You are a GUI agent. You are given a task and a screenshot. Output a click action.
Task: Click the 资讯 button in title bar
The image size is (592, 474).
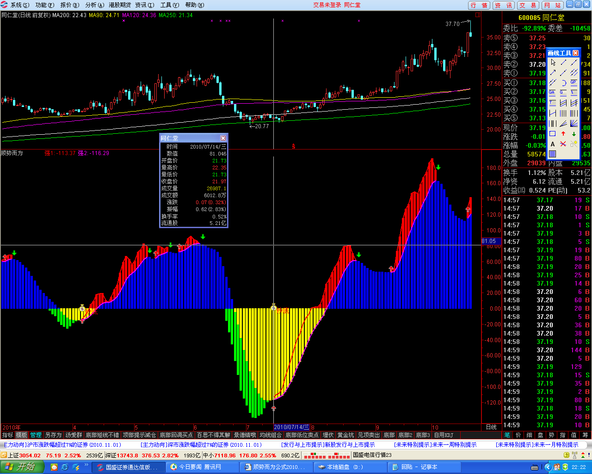click(503, 5)
